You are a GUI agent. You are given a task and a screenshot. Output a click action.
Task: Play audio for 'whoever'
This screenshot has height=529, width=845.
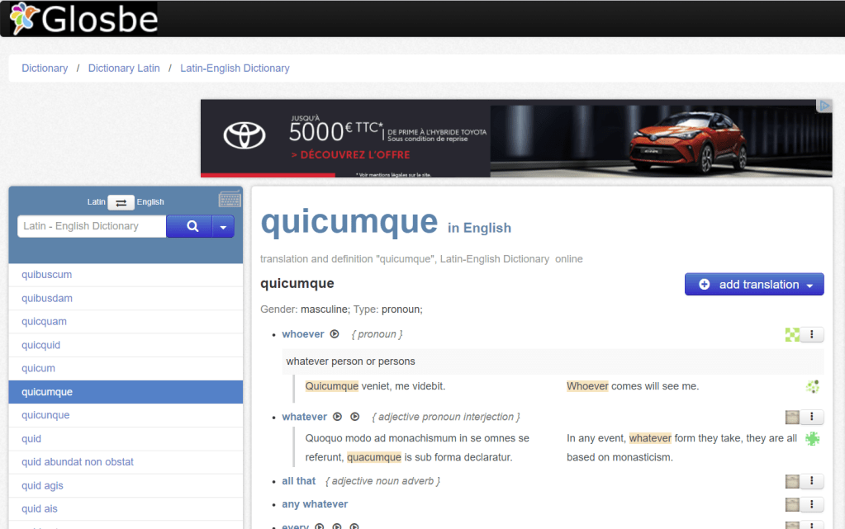335,334
